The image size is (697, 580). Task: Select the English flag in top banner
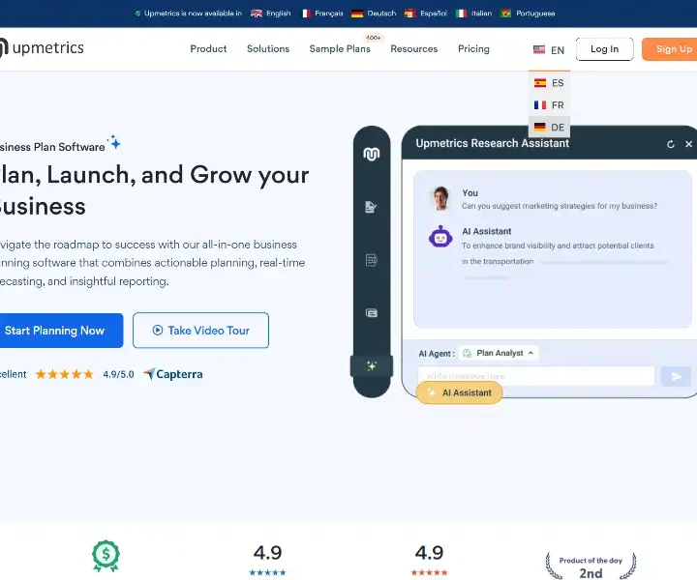pos(256,14)
